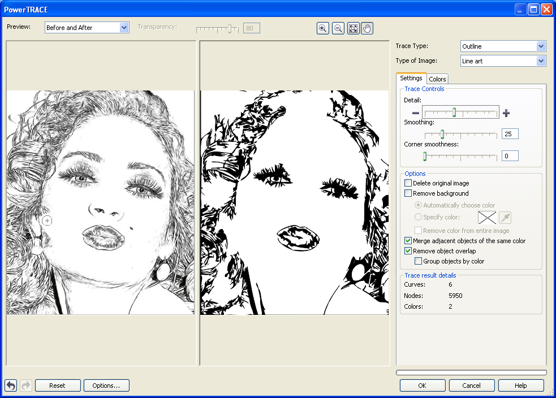Viewport: 556px width, 398px height.
Task: Click the Zoom to Fit icon
Action: coord(353,28)
